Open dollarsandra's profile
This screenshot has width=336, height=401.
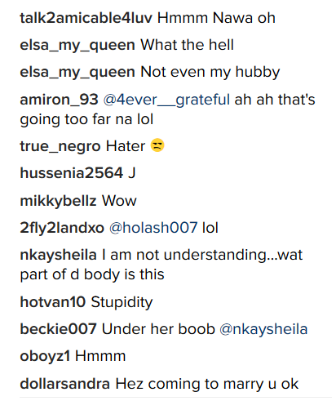[65, 384]
